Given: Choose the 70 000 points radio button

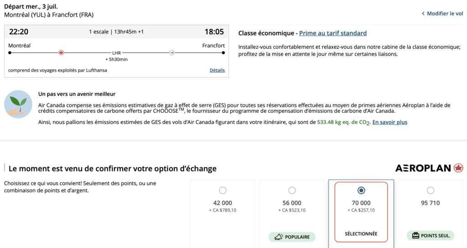Looking at the screenshot, I should [x=361, y=190].
